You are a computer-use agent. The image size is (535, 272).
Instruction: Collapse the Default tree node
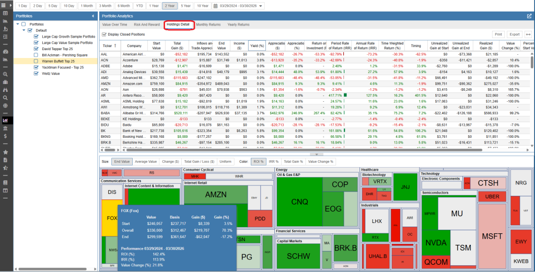pyautogui.click(x=24, y=30)
